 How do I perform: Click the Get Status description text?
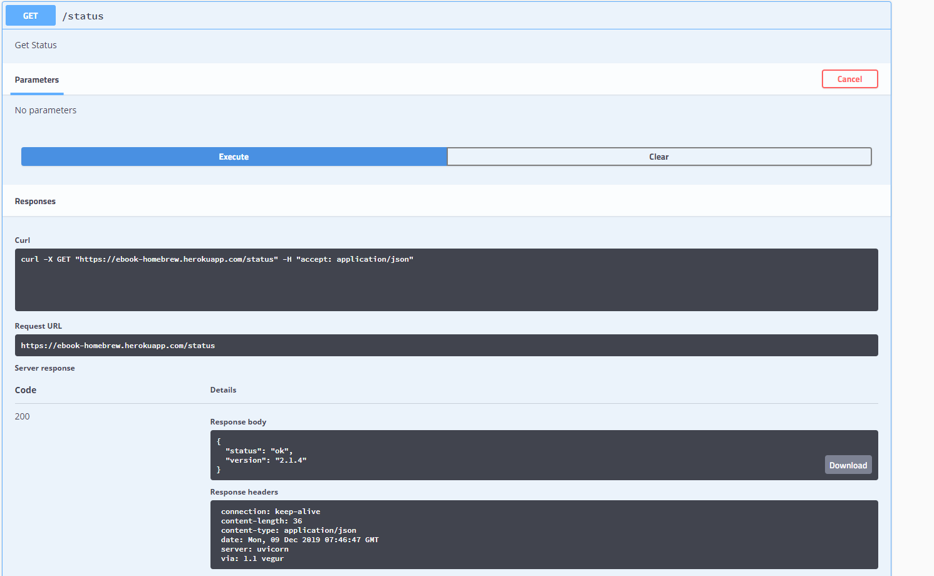(x=36, y=45)
